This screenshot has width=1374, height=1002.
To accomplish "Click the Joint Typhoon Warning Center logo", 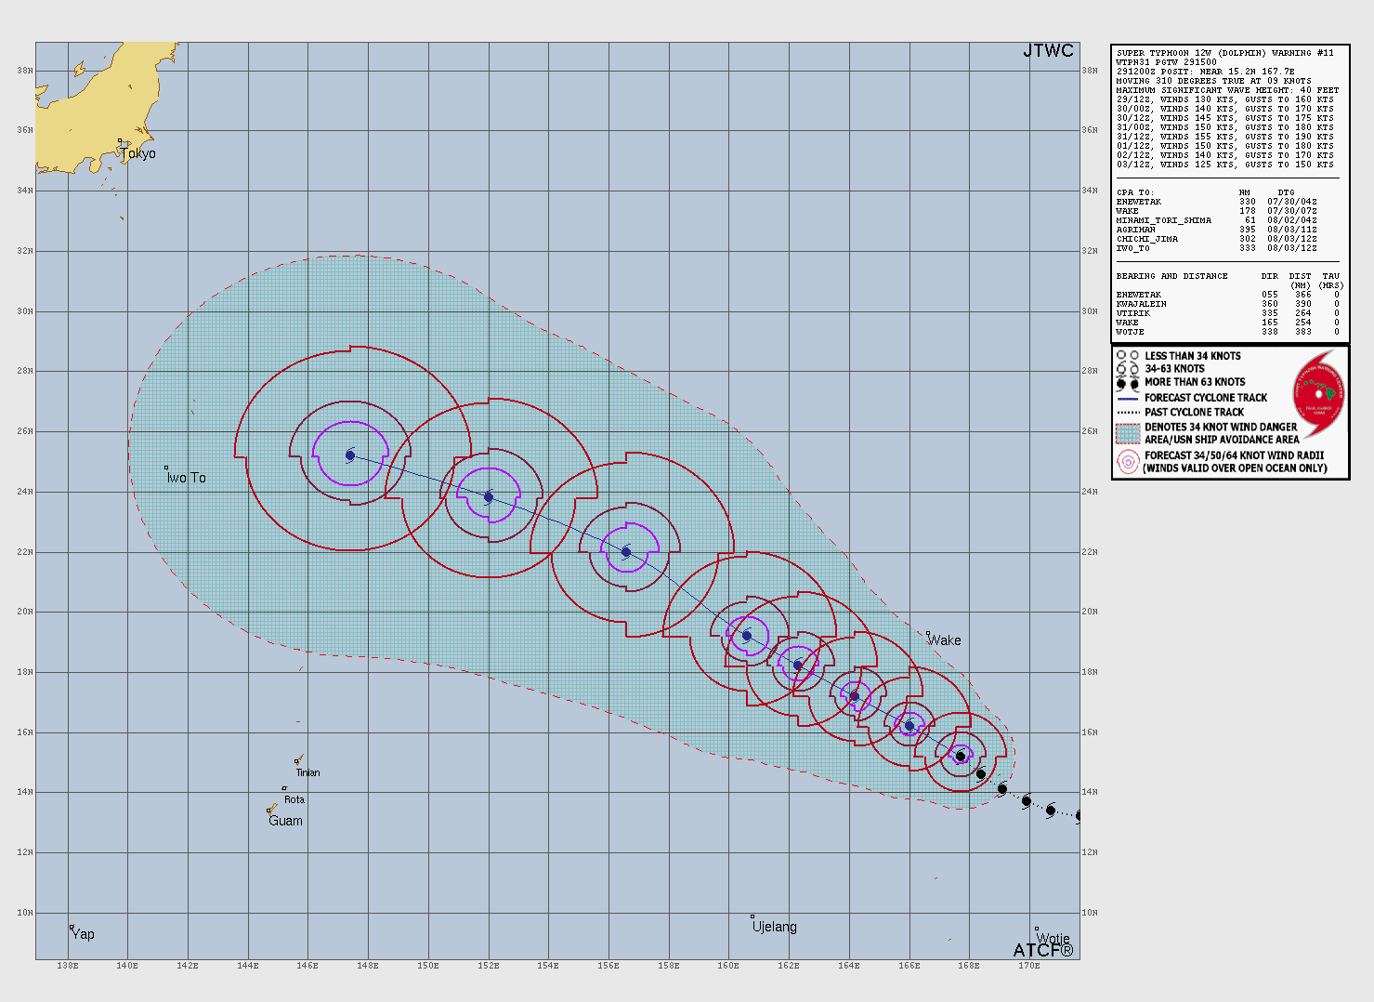I will click(x=1318, y=394).
